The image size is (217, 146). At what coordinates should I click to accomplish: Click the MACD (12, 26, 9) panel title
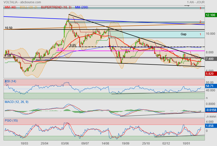click(x=16, y=102)
